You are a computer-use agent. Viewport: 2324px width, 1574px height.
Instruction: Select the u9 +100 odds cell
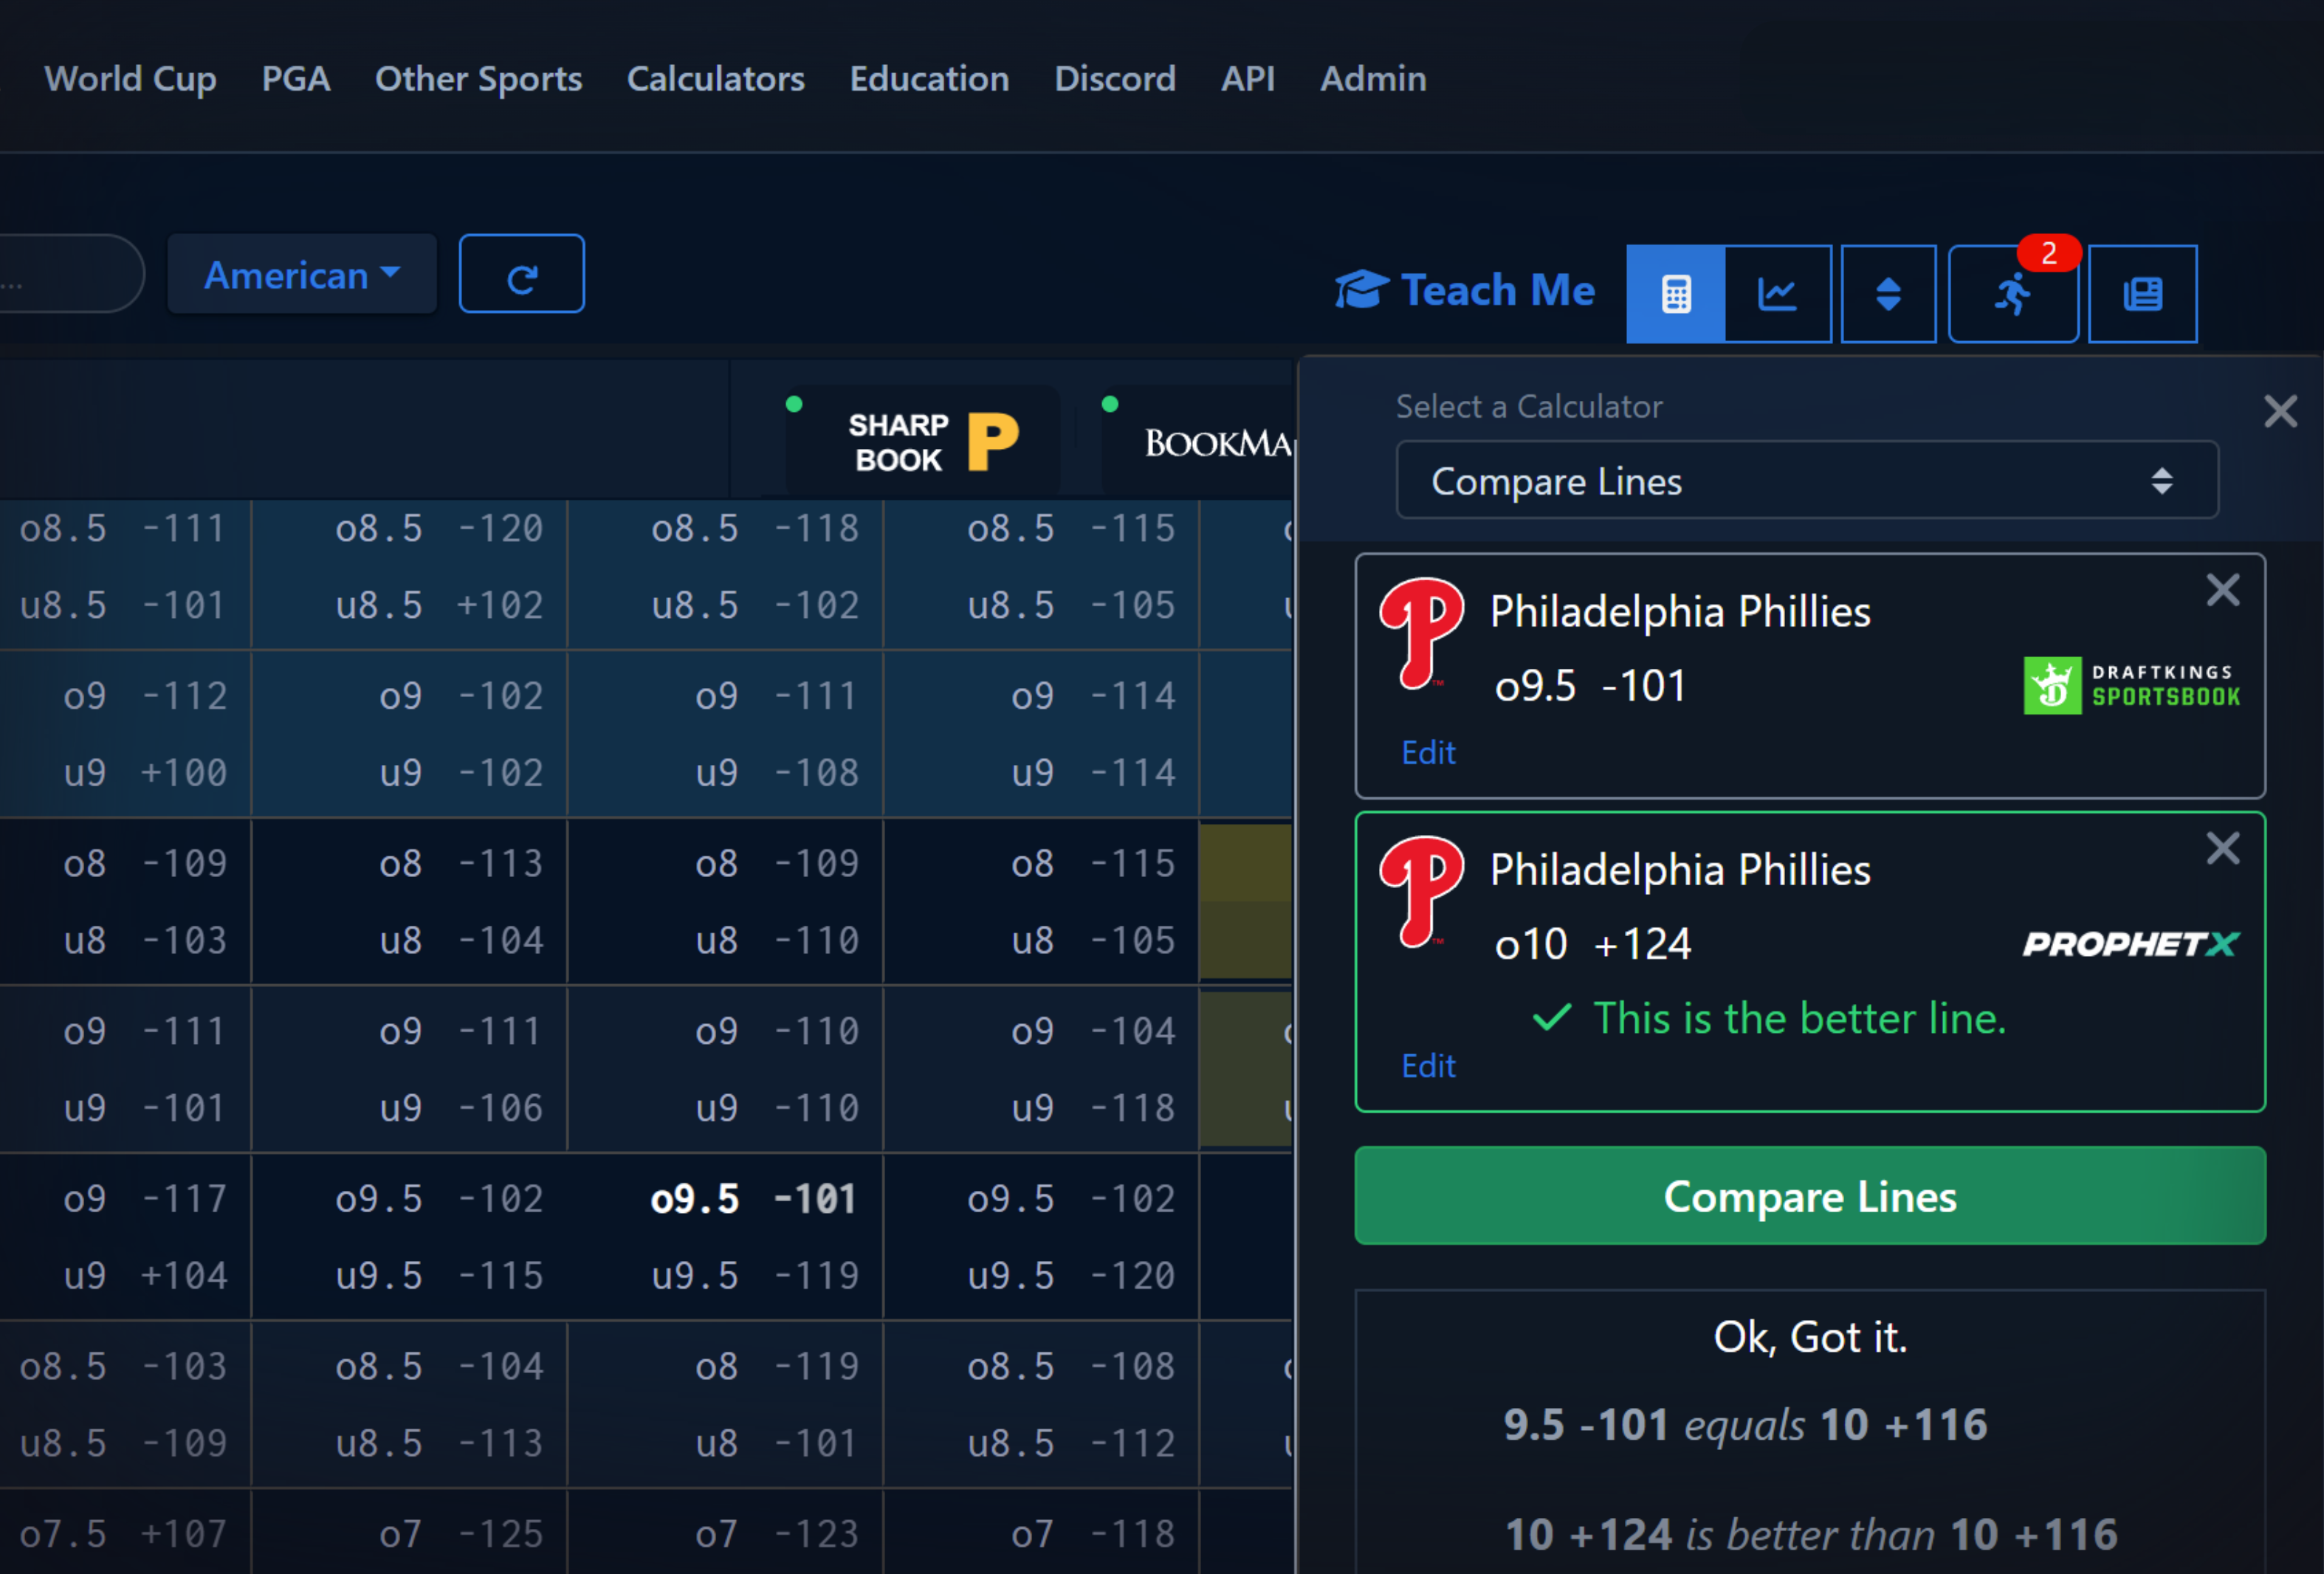145,773
